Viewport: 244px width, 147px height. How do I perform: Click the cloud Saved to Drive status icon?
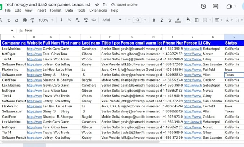pyautogui.click(x=113, y=5)
